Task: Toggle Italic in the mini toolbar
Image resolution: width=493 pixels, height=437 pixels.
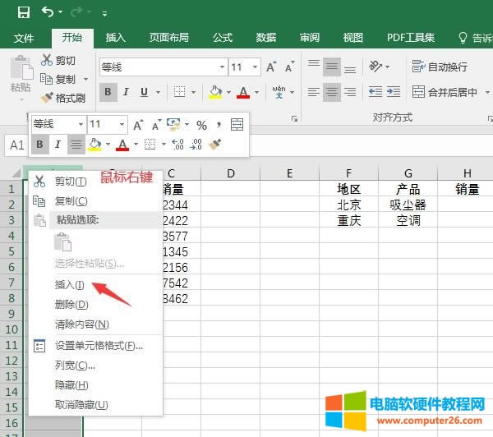Action: click(x=58, y=145)
